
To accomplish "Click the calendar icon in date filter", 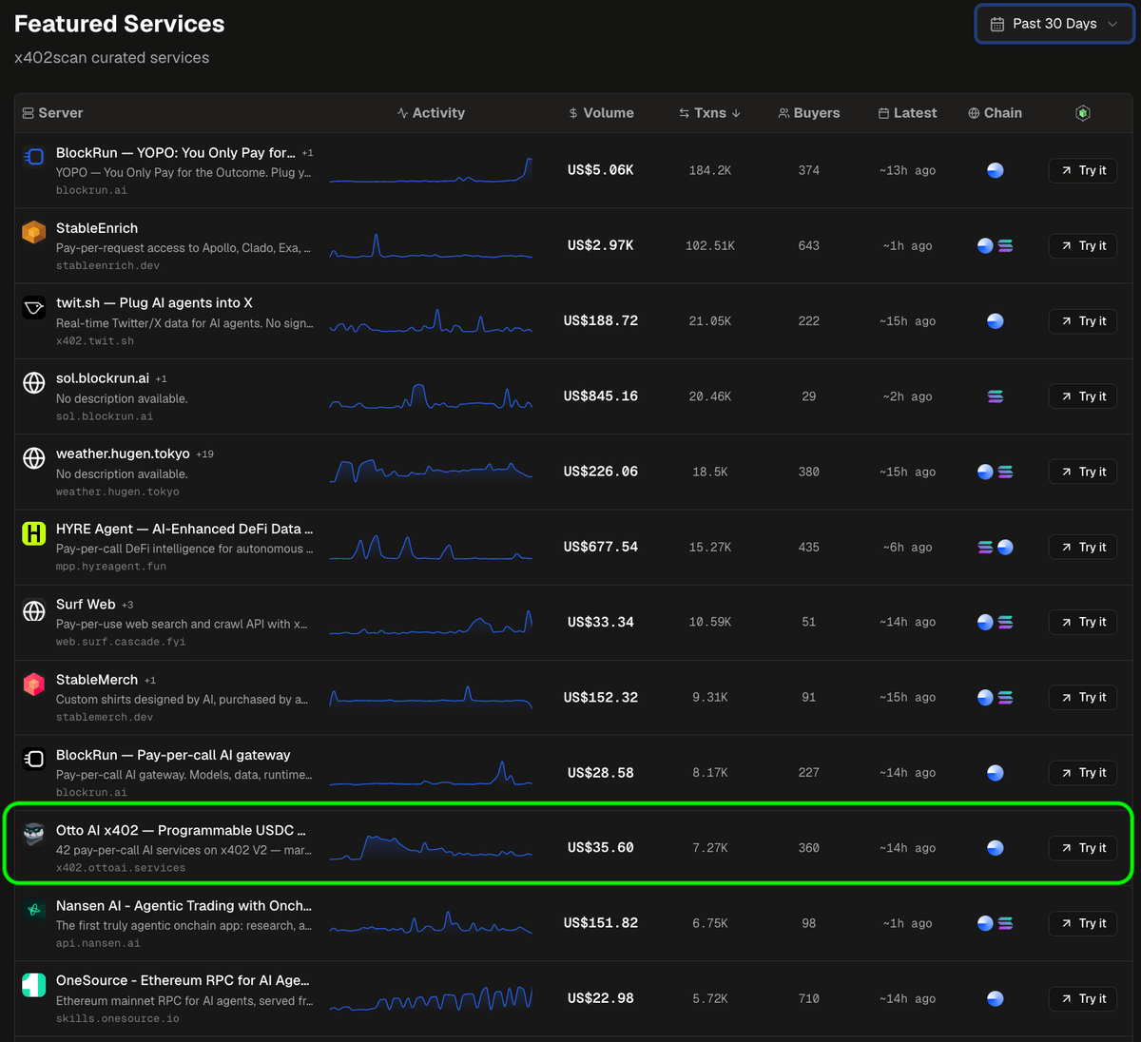I will click(x=996, y=24).
